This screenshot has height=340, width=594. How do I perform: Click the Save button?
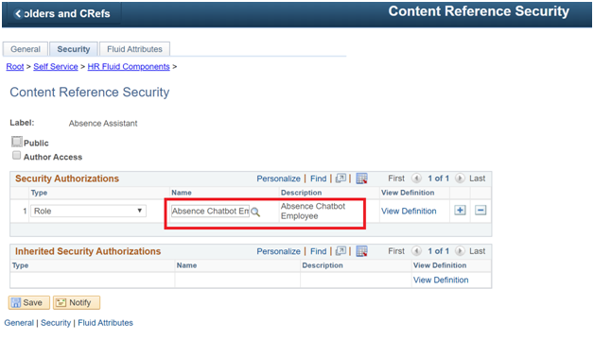(x=28, y=302)
